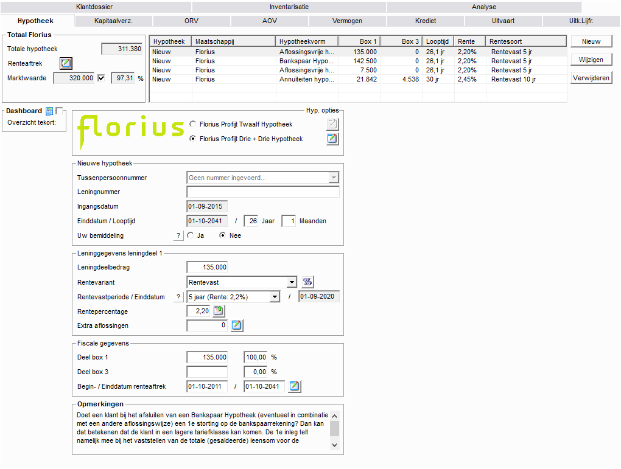This screenshot has height=469, width=621.
Task: Click the Nieuw button
Action: (x=591, y=41)
